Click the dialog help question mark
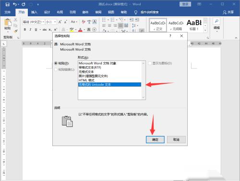The image size is (240, 181). 170,36
